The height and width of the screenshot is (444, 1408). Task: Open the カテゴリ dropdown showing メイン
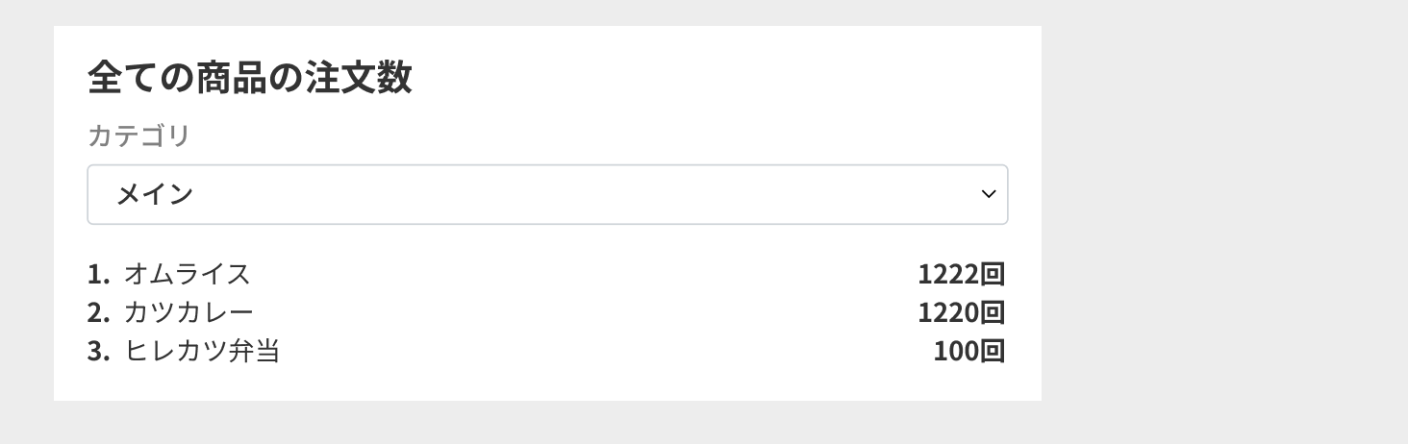click(x=546, y=194)
